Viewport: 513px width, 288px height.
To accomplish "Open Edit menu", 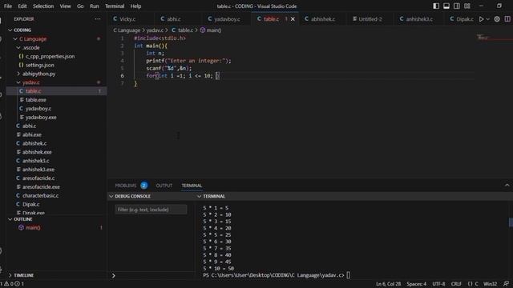I will pos(22,6).
